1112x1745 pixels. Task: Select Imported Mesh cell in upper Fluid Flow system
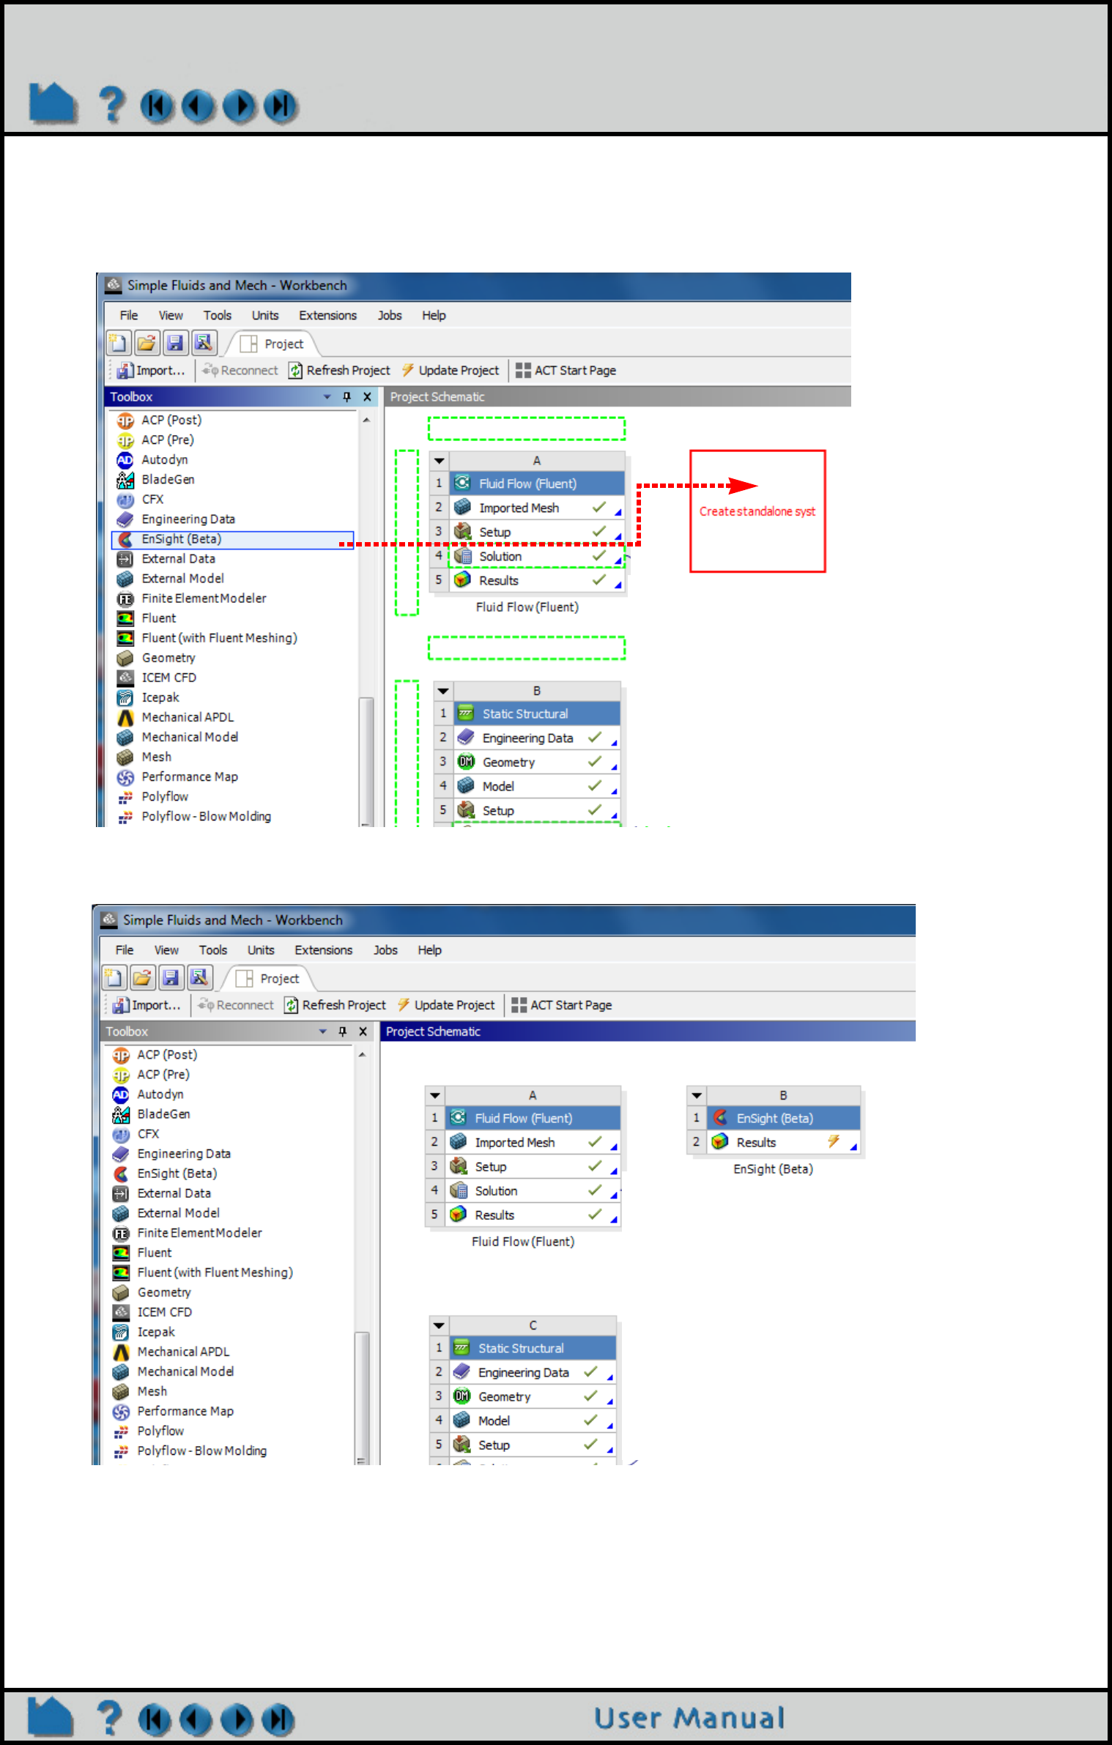536,508
